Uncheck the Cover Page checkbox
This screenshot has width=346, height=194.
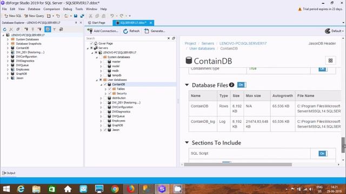pyautogui.click(x=91, y=43)
